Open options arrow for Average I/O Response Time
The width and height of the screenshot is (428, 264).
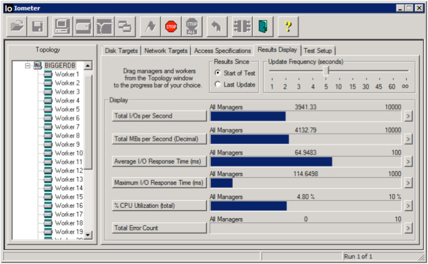click(x=408, y=161)
